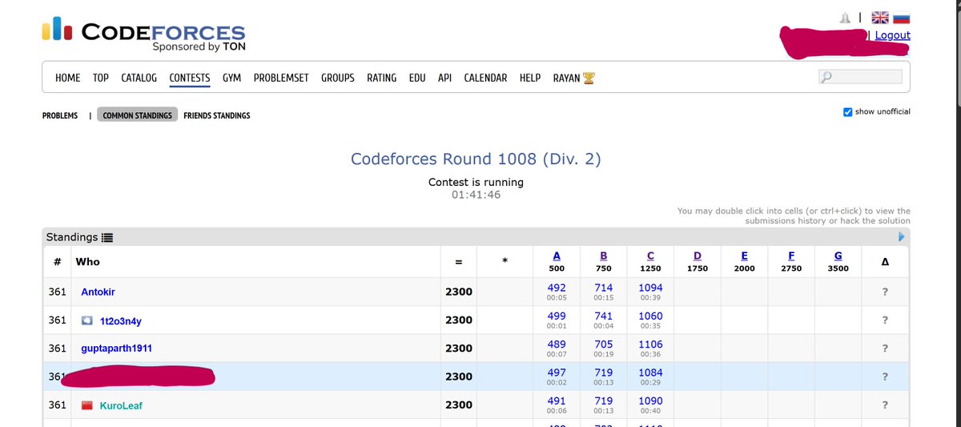Viewport: 961px width, 427px height.
Task: Click flag icon next to 1t2o3n4y
Action: (88, 320)
